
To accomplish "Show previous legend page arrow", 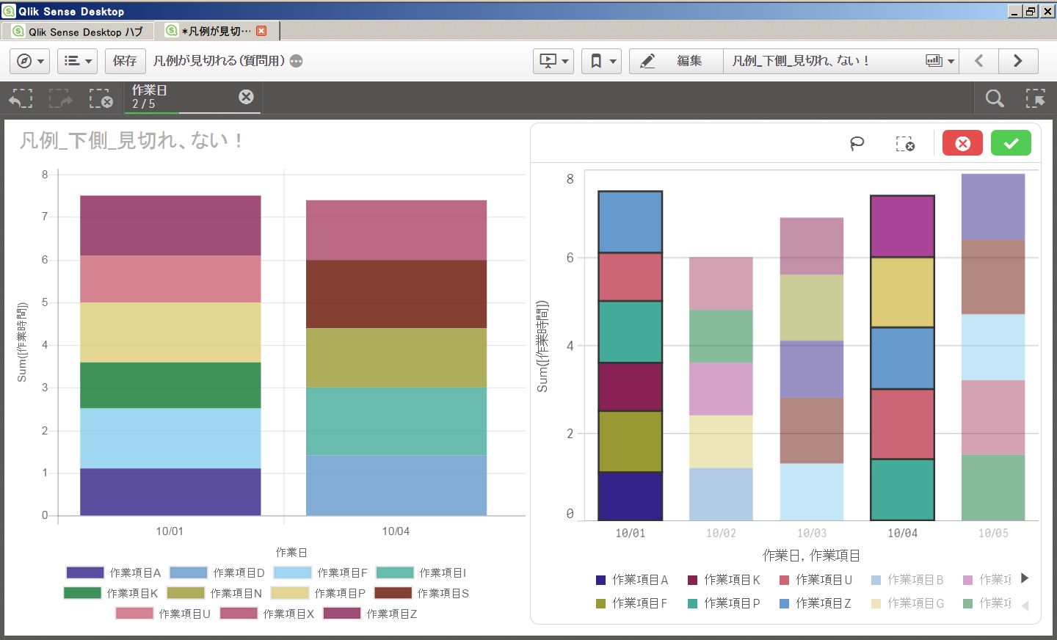I will coord(1025,605).
